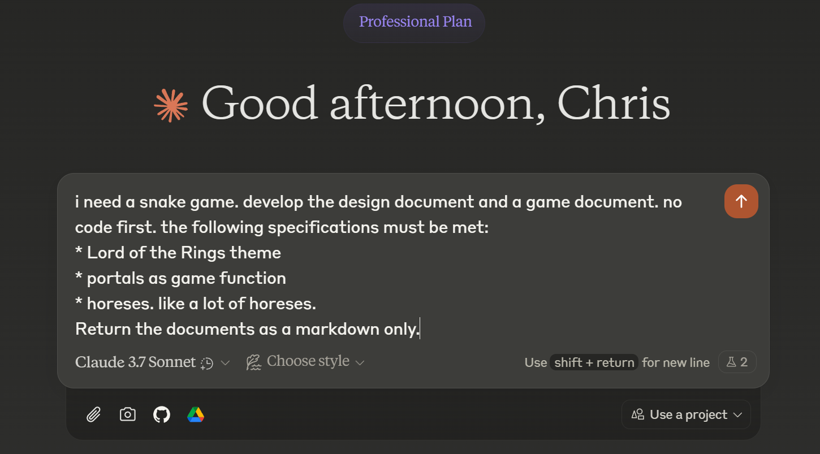This screenshot has width=820, height=454.
Task: Expand the chevron after Choose style
Action: tap(360, 362)
